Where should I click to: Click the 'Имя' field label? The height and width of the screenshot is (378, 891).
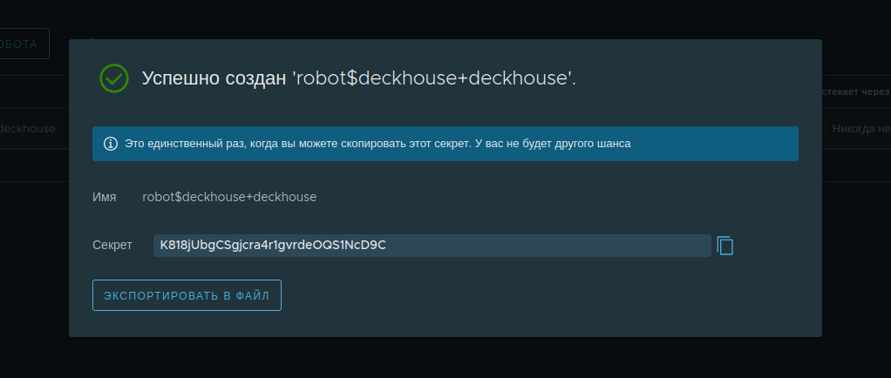coord(104,197)
